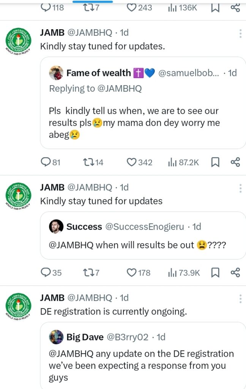
Task: Open more options for first JAMB tweet
Action: click(240, 33)
